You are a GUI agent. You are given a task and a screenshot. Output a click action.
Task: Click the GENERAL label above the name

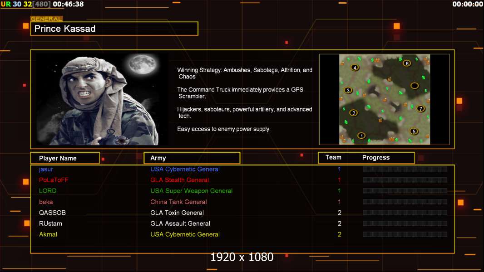click(47, 19)
